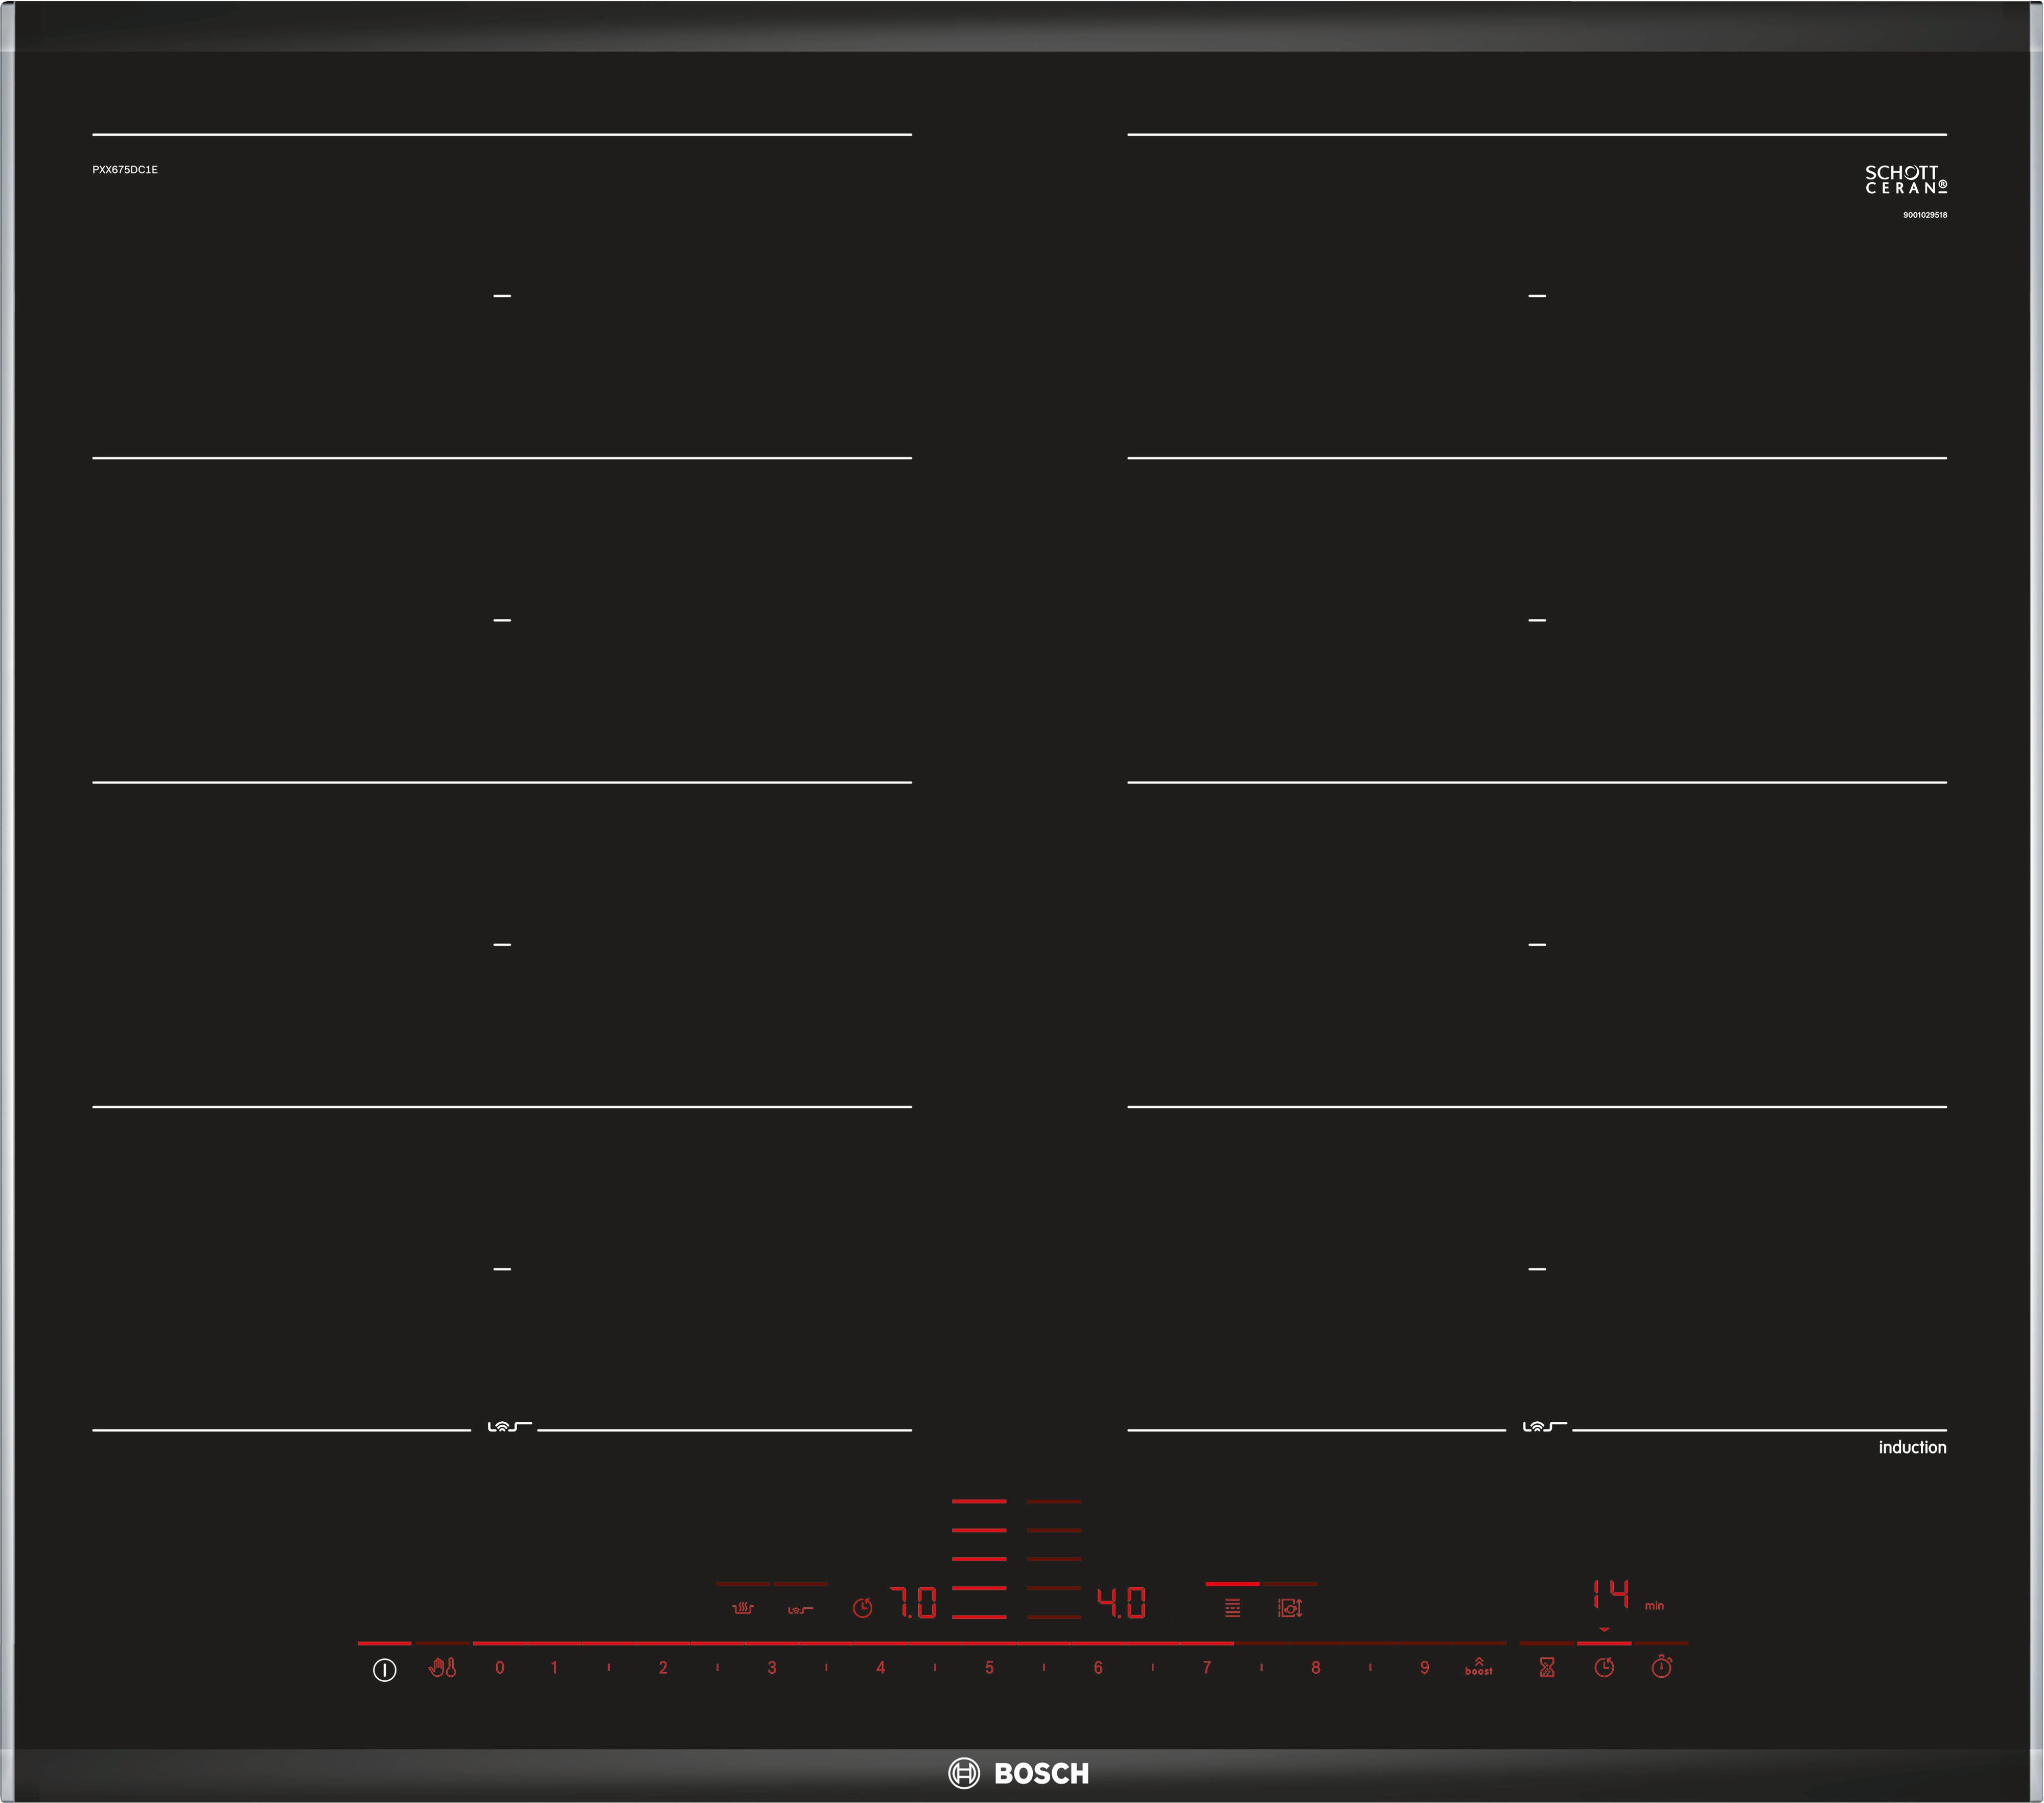Select the right zone 4.0 power display

point(1121,1603)
